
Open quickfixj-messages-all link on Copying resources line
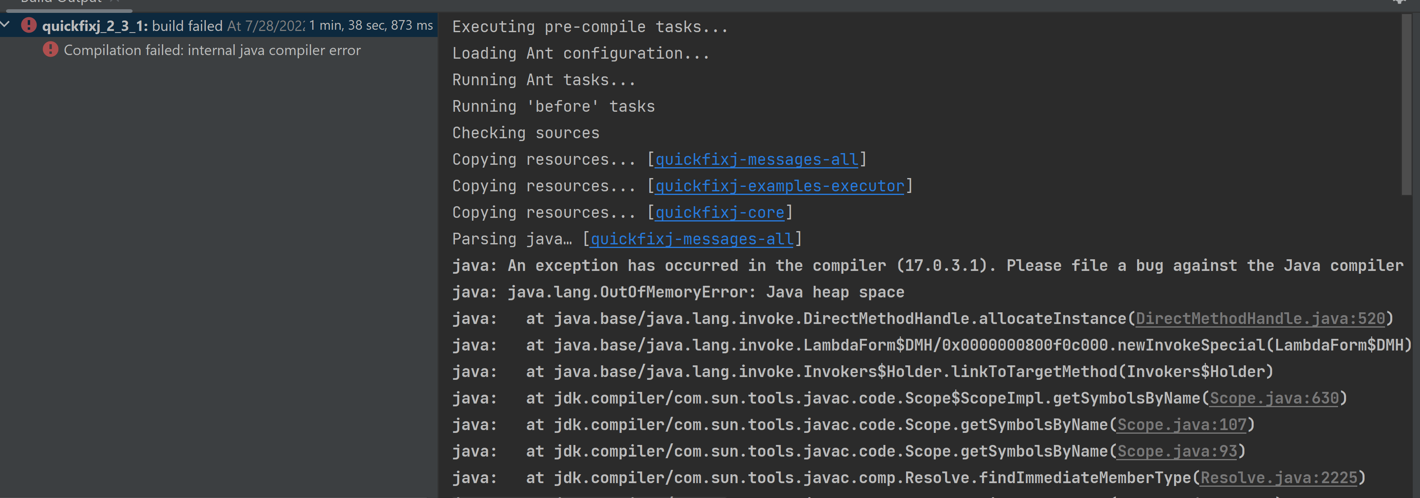pyautogui.click(x=756, y=160)
